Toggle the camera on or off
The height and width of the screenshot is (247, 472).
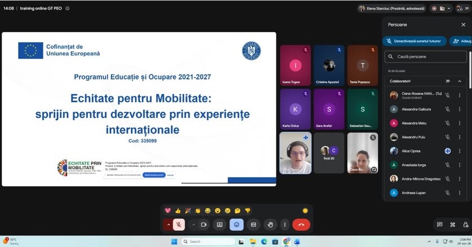(x=204, y=225)
